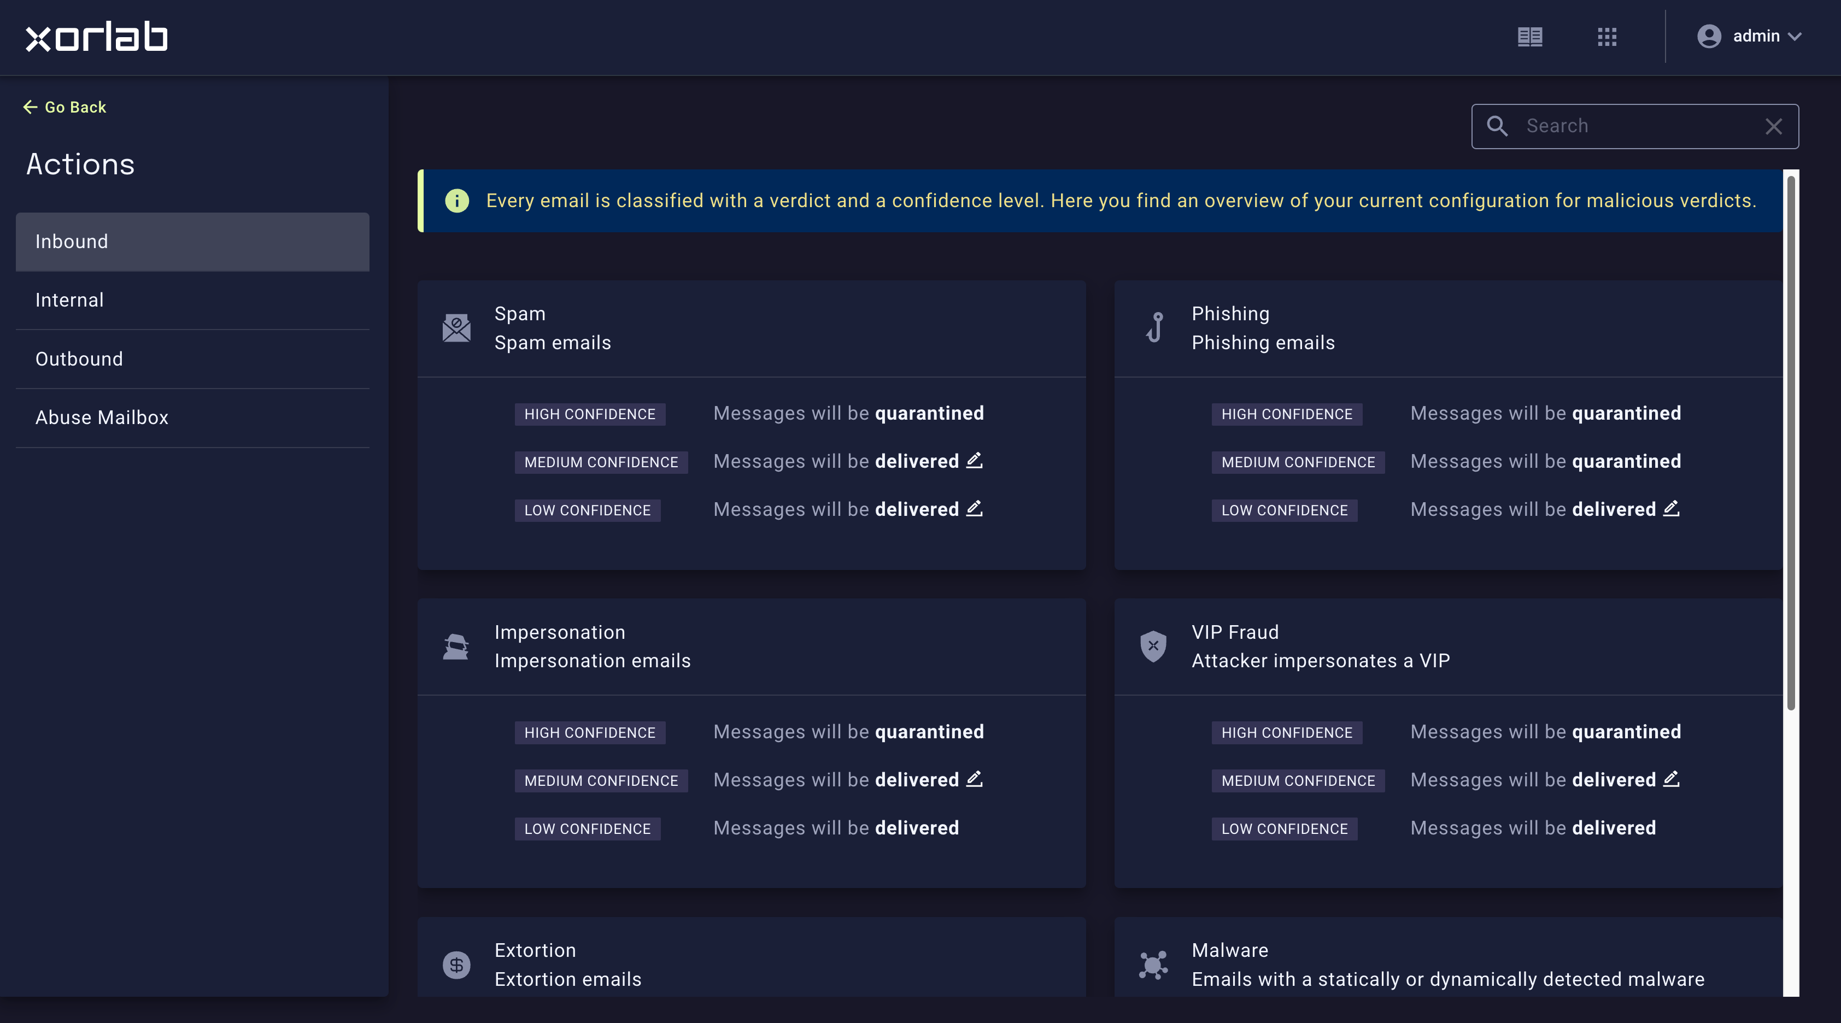
Task: Click the VIP Fraud card title
Action: [1235, 632]
